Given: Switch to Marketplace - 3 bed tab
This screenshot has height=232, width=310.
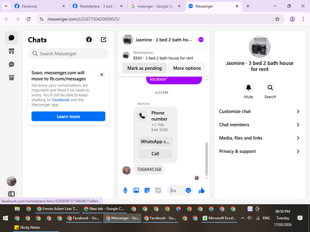Looking at the screenshot, I should point(98,6).
